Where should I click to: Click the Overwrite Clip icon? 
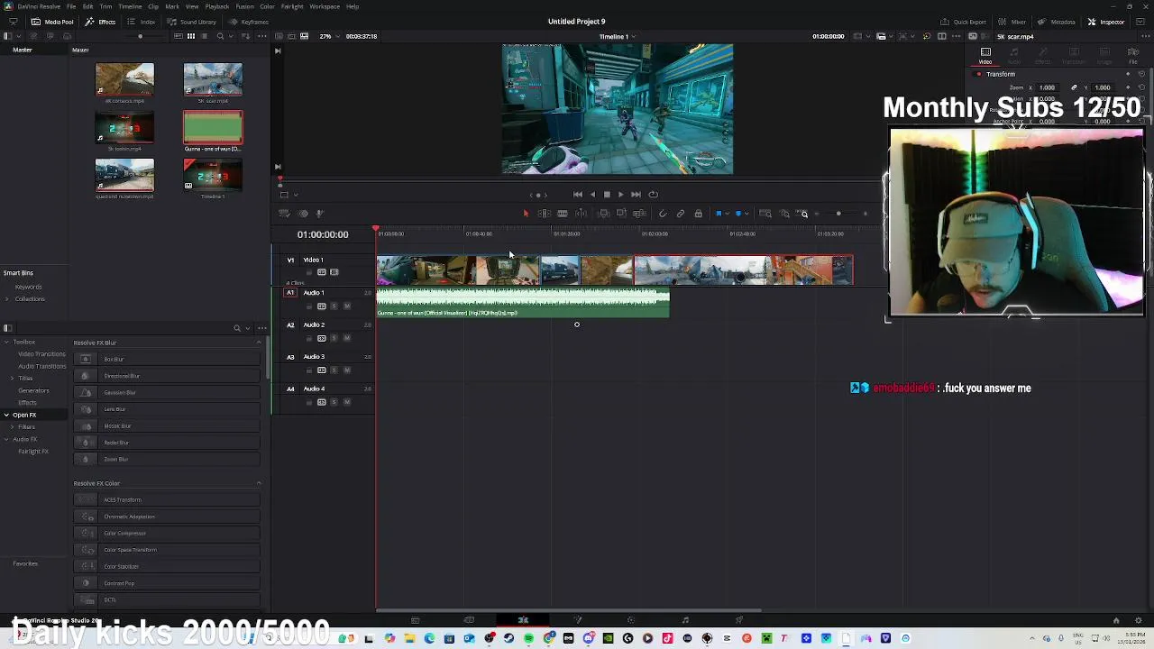(x=621, y=214)
